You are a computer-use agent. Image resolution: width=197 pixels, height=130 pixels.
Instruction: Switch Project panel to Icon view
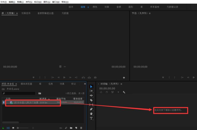[13, 128]
